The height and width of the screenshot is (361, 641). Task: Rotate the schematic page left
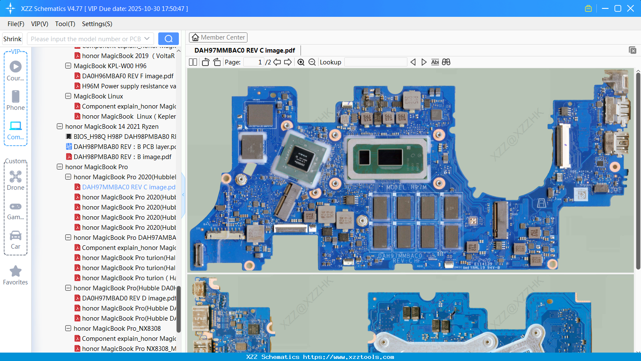coord(205,62)
